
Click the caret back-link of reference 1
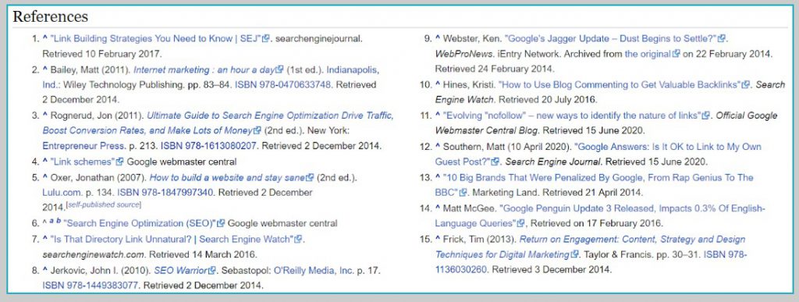pyautogui.click(x=44, y=37)
